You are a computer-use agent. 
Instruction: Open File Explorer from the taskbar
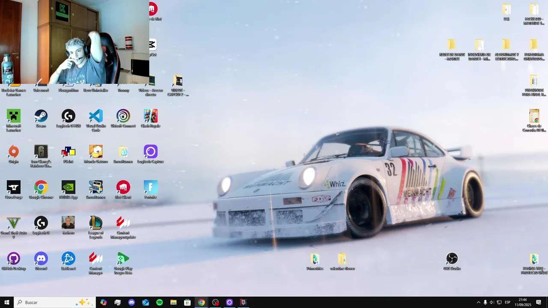click(173, 302)
